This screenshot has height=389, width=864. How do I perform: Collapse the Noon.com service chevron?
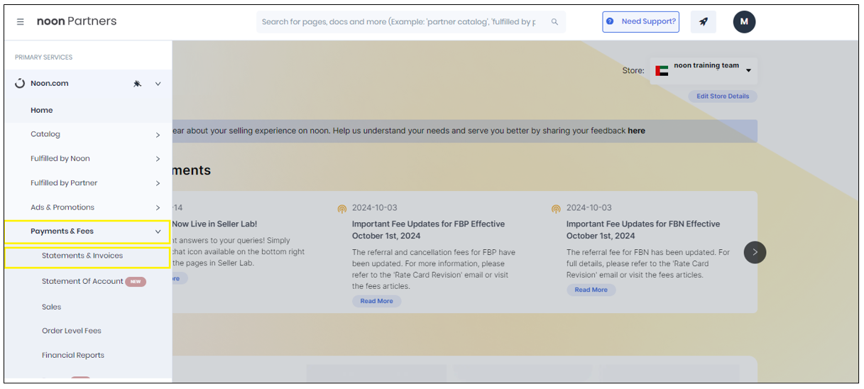click(x=158, y=84)
